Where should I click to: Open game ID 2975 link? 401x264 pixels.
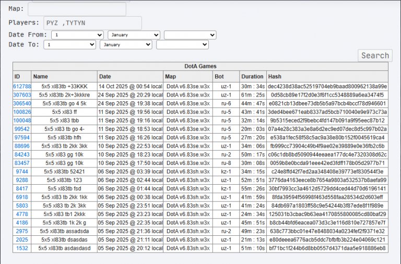point(22,231)
